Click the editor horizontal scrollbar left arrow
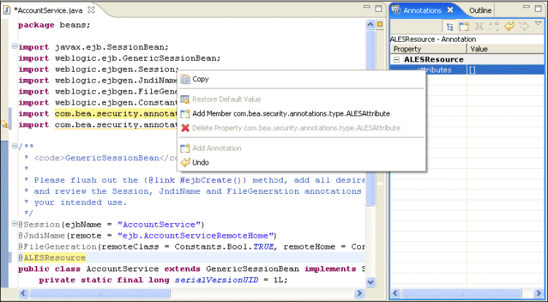Screen dimensions: 548x302 pos(23,293)
